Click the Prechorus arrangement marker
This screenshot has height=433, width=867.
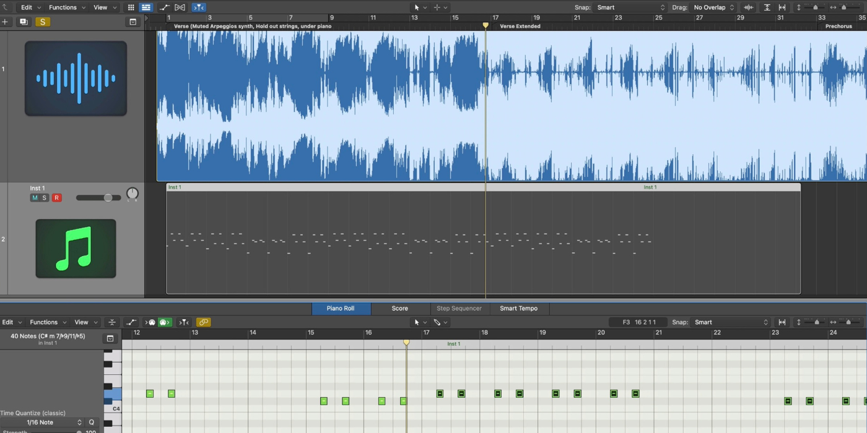[839, 26]
